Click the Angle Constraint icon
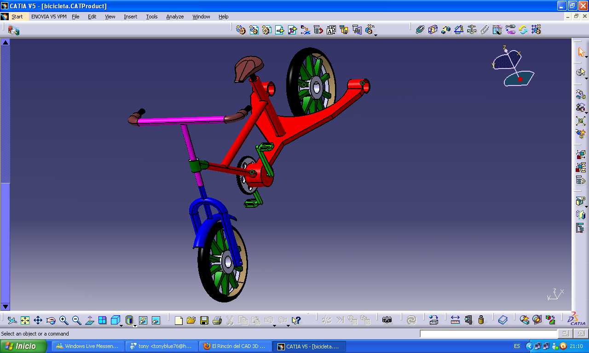 click(459, 30)
